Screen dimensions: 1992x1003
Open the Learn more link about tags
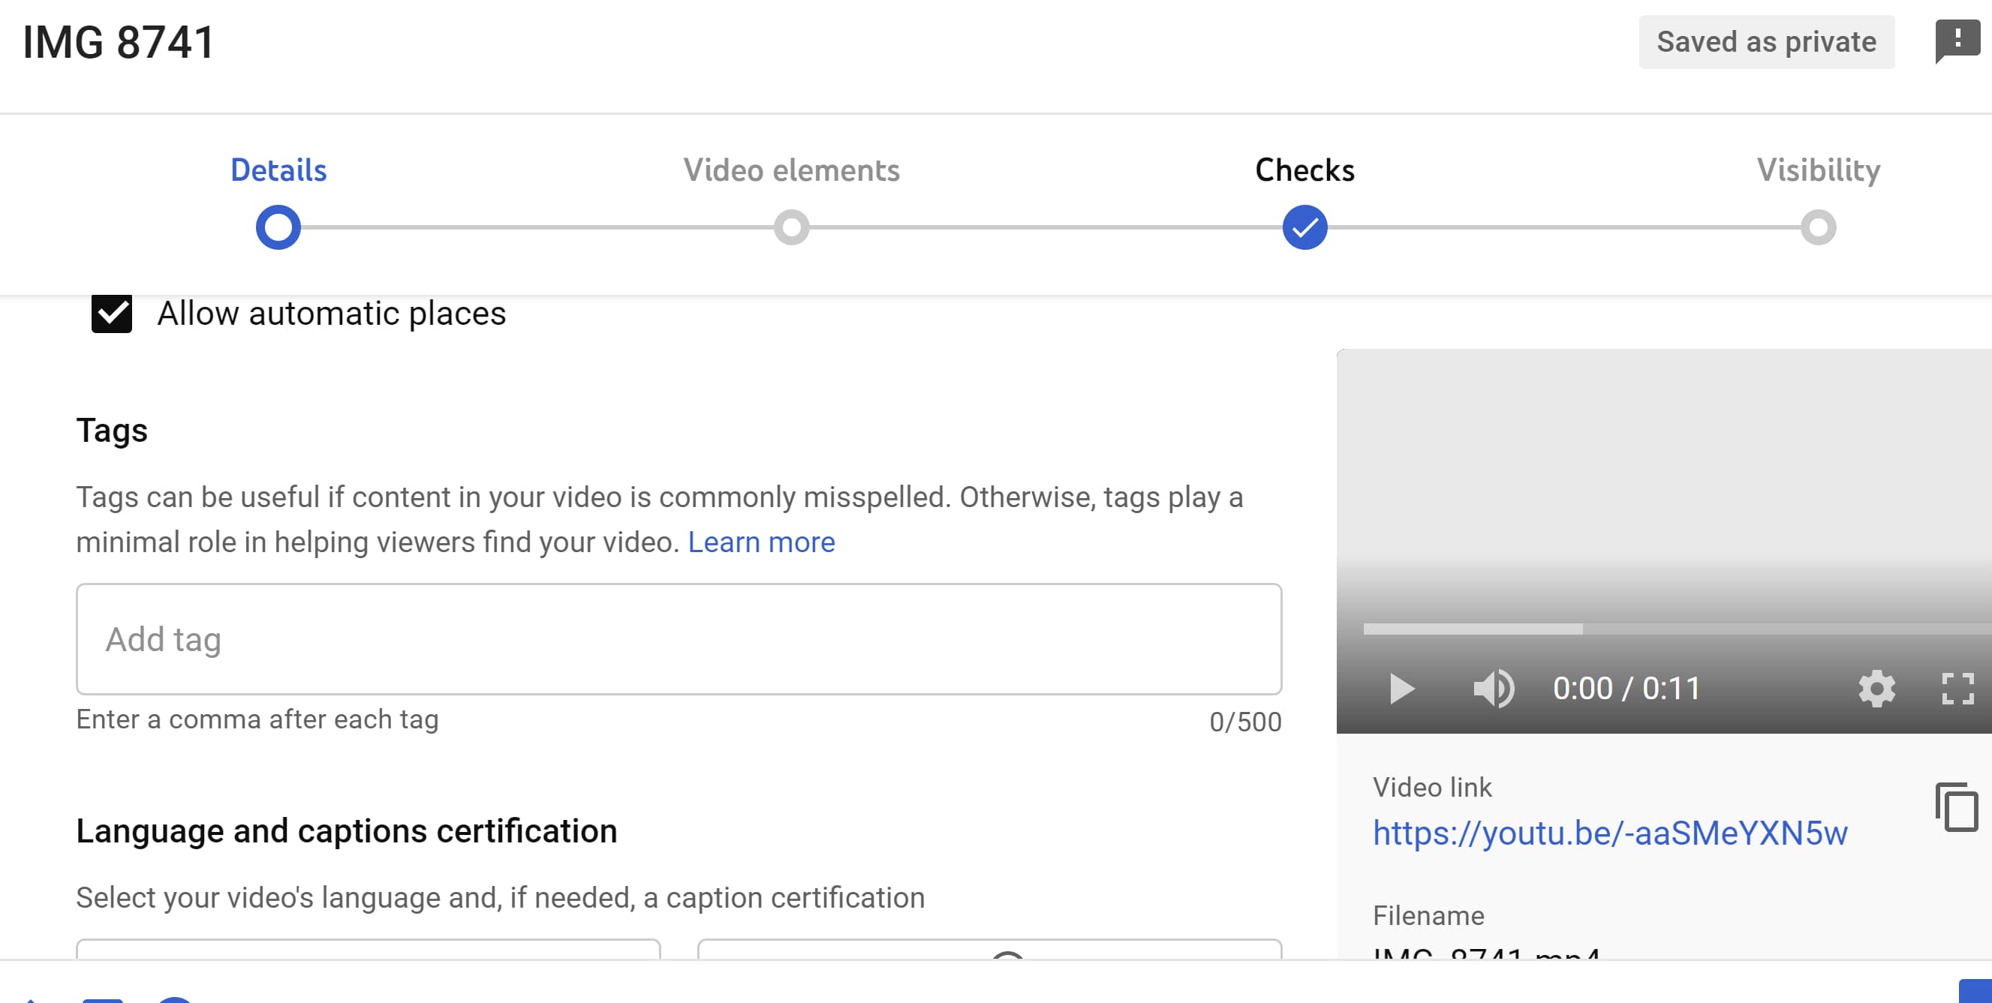point(761,542)
